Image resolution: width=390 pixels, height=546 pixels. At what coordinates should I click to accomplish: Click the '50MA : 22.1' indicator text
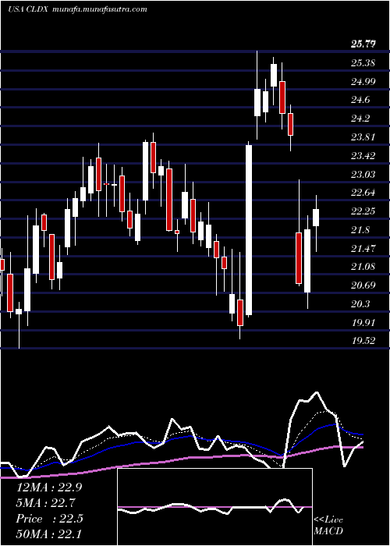pyautogui.click(x=49, y=534)
